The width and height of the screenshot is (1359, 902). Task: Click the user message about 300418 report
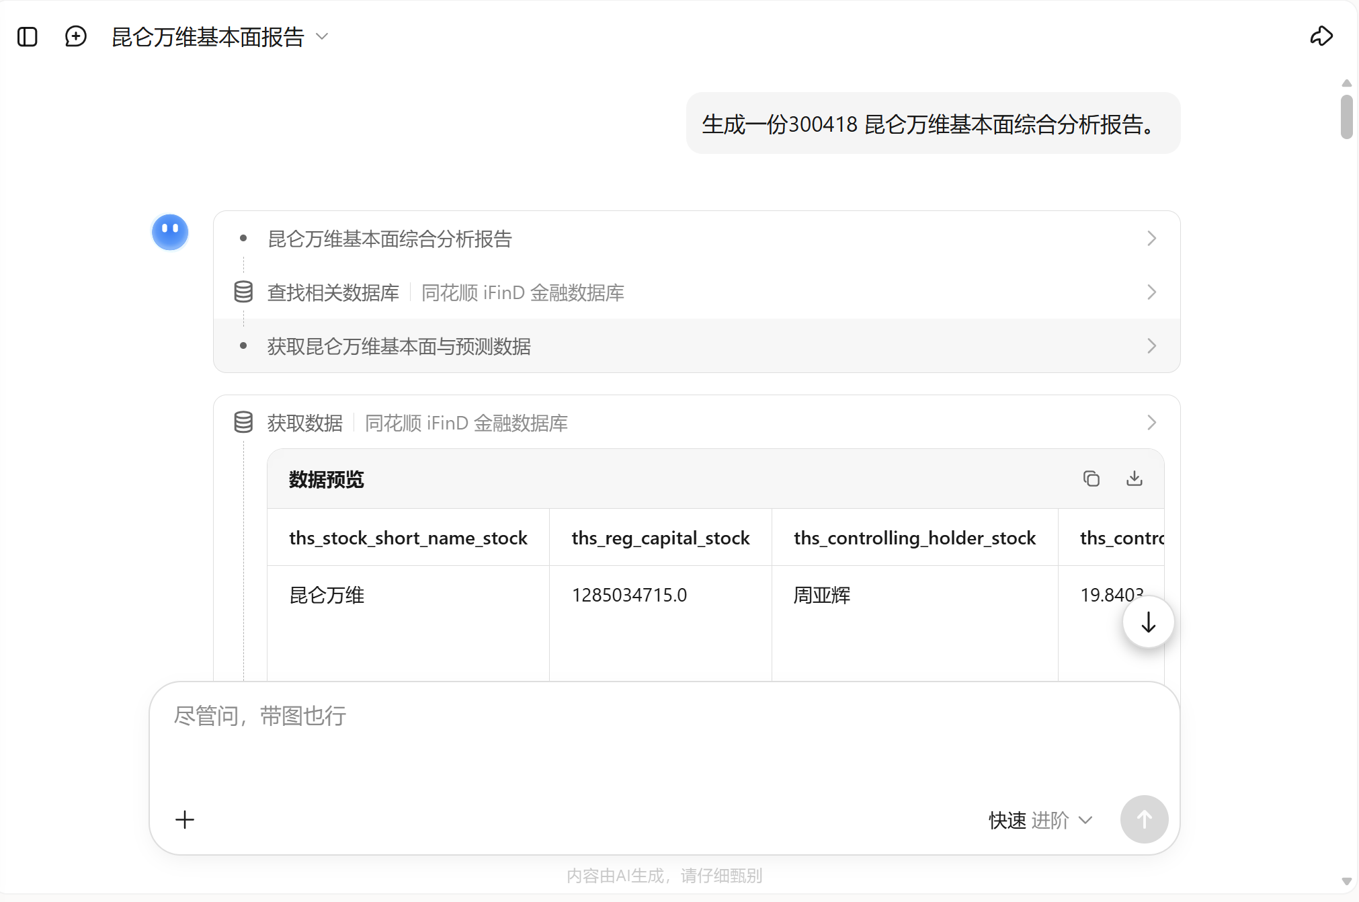point(933,124)
